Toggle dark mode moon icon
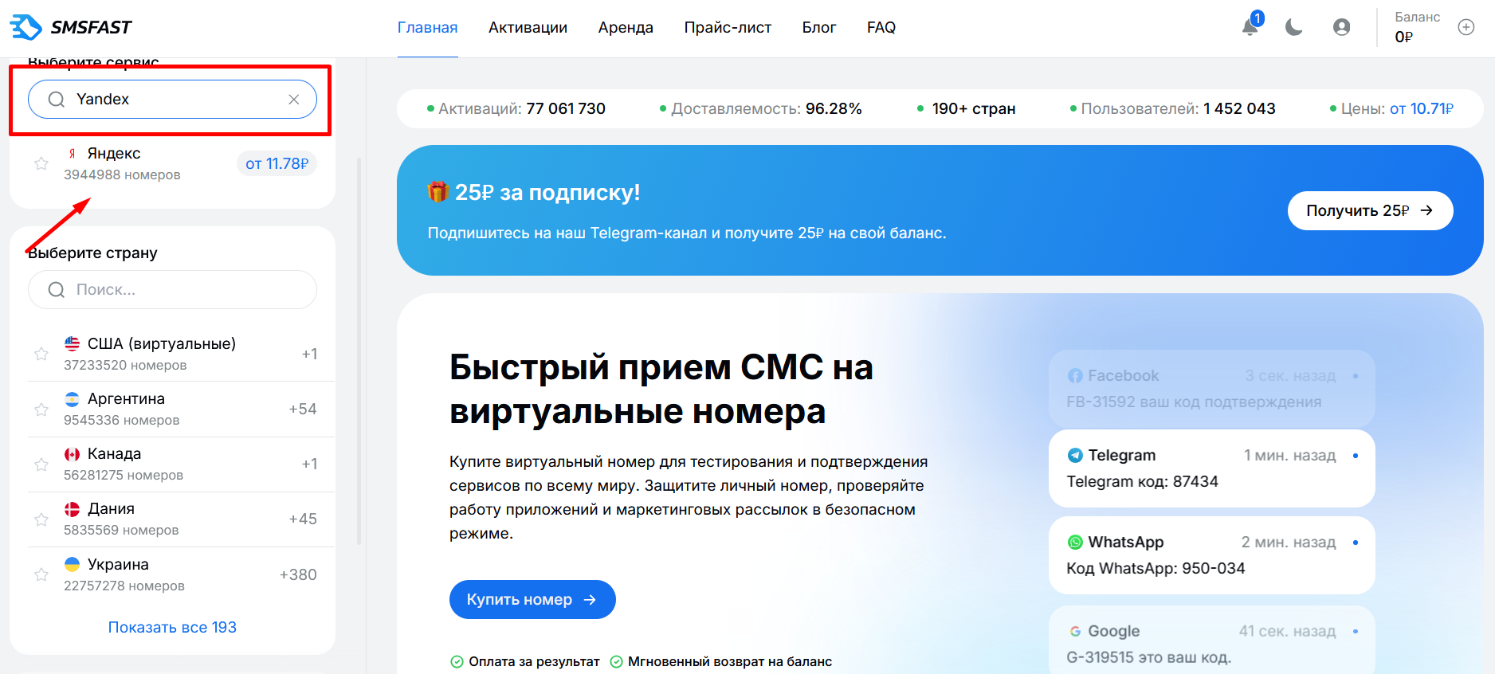Screen dimensions: 1495x674 coord(1294,27)
